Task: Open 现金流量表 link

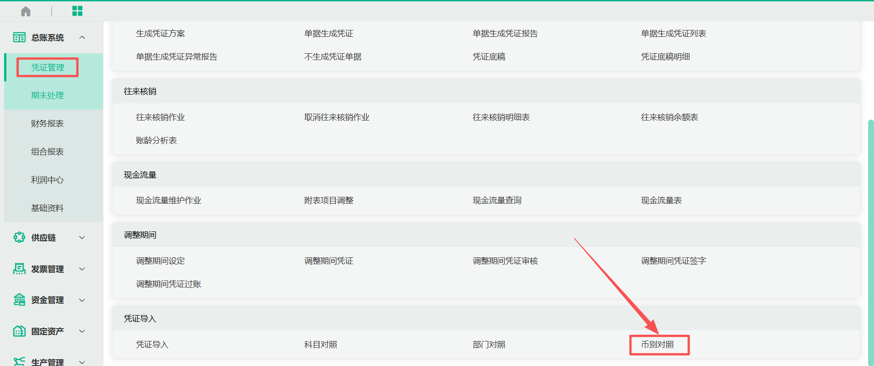Action: coord(661,201)
